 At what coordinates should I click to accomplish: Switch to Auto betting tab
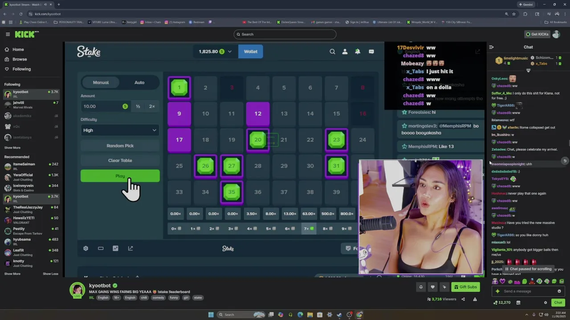click(139, 82)
